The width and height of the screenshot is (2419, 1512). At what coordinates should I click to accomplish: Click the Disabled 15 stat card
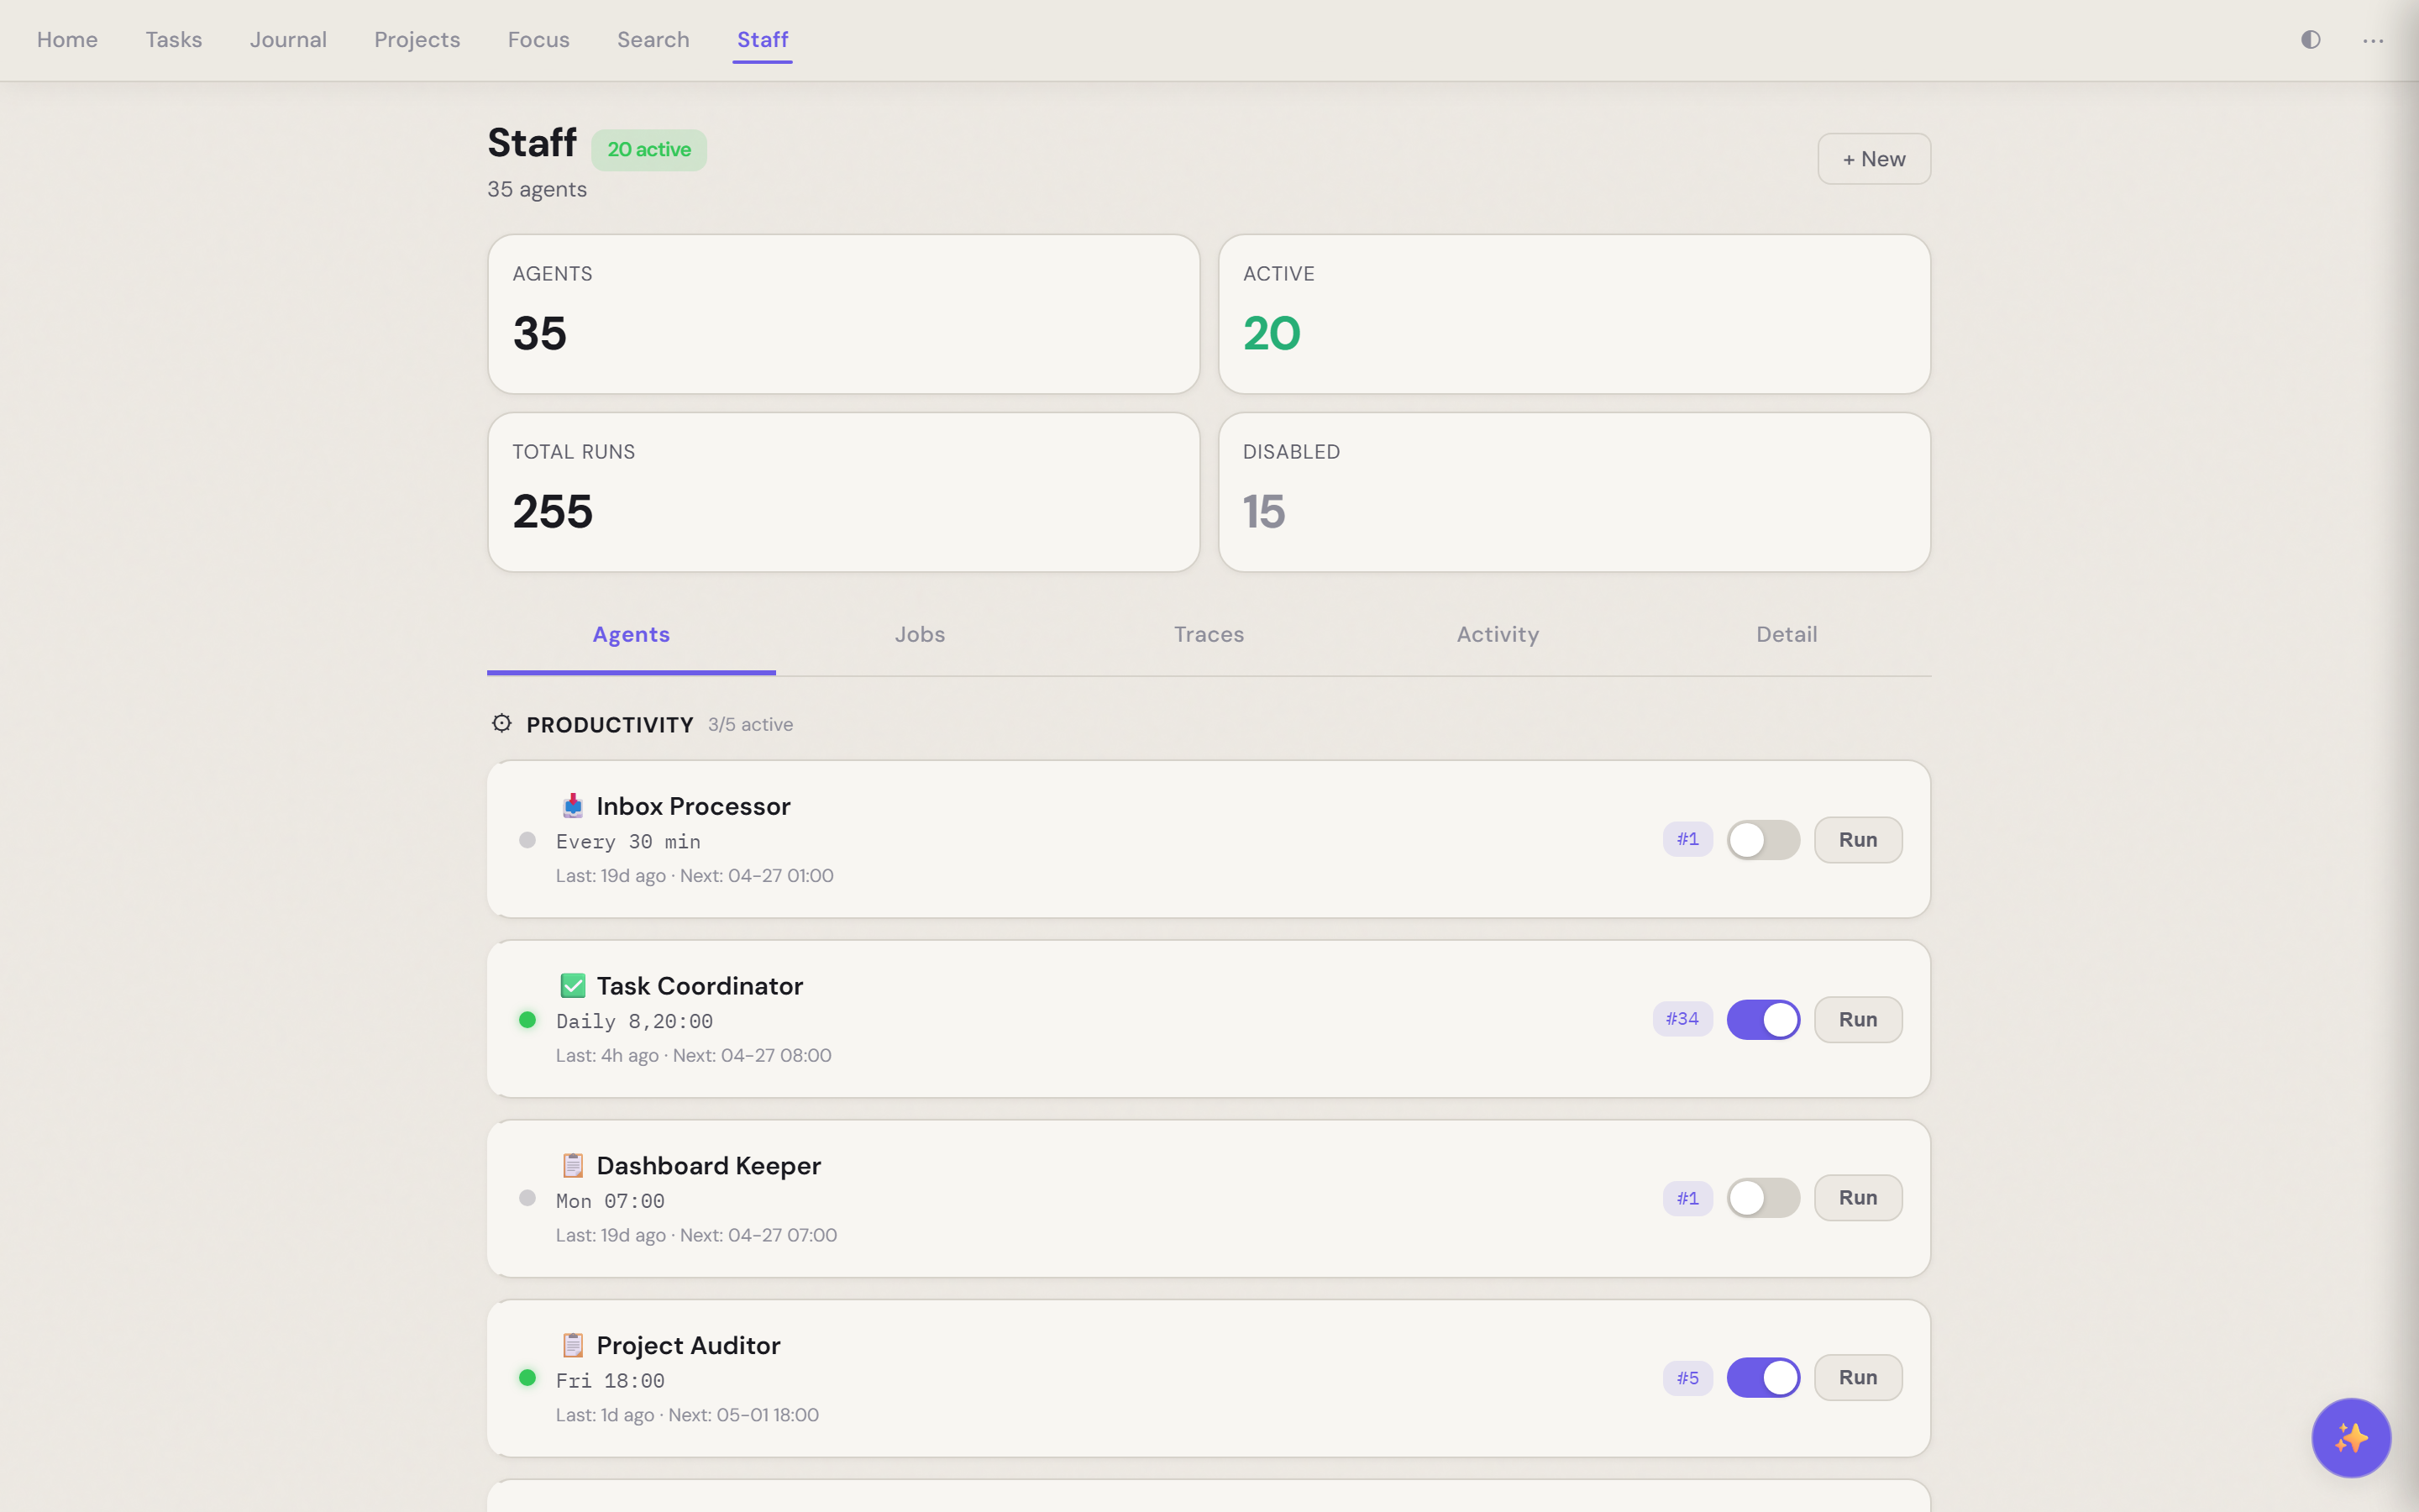(1574, 492)
